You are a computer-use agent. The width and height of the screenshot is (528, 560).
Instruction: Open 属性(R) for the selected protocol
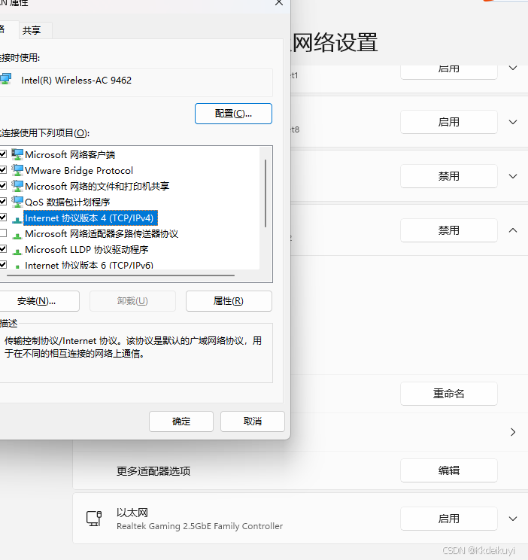tap(229, 301)
